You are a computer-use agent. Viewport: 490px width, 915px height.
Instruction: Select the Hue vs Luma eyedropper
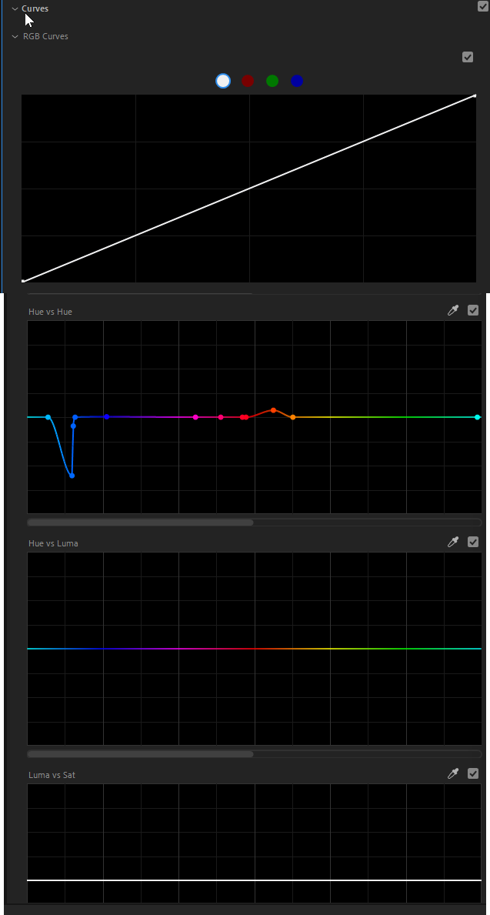tap(454, 542)
